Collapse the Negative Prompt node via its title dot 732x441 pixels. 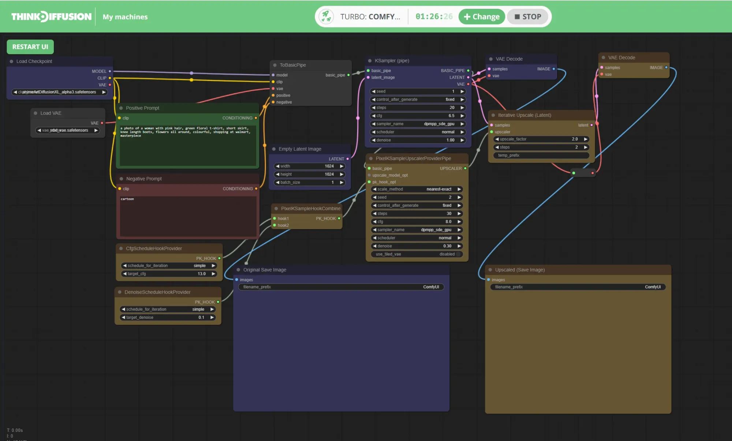pos(121,179)
